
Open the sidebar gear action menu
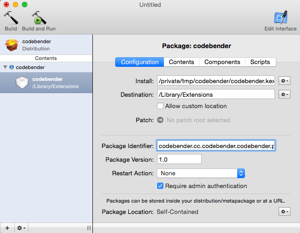(21, 228)
